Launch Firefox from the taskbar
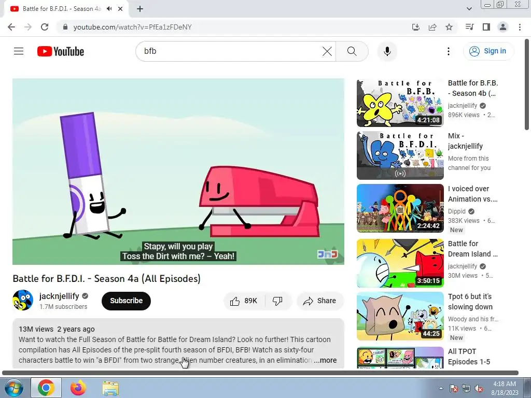 tap(78, 388)
